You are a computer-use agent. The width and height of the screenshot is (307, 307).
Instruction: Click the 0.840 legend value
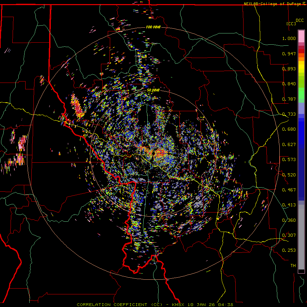click(289, 84)
